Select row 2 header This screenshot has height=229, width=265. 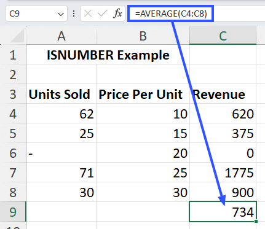pyautogui.click(x=13, y=74)
